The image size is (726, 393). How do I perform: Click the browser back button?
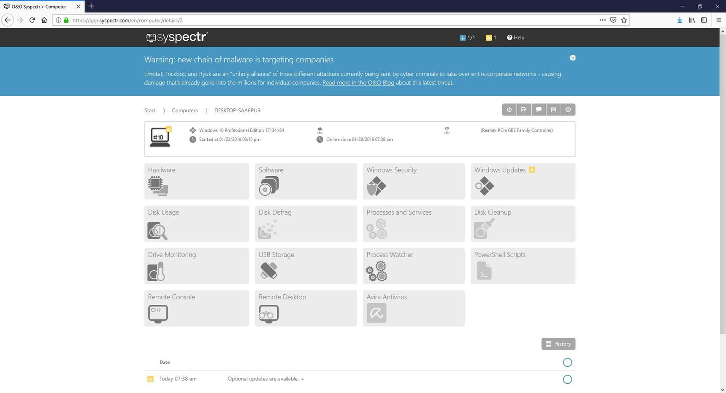(x=8, y=20)
